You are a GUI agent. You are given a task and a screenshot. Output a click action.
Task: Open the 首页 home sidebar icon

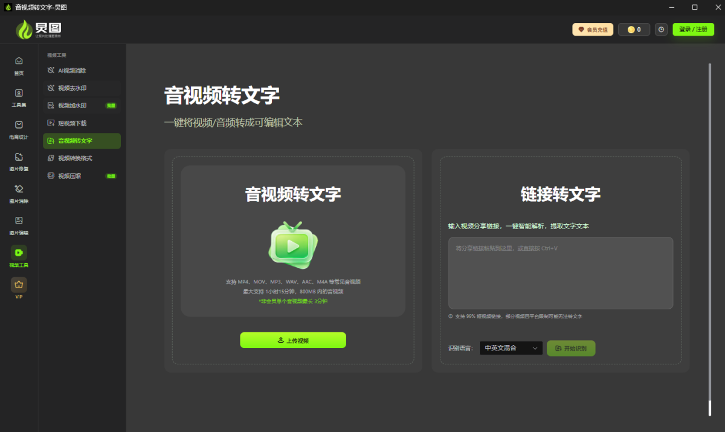tap(19, 61)
